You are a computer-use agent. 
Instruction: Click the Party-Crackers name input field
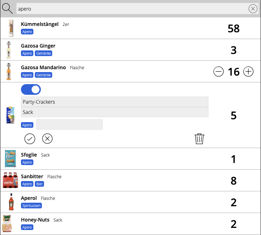point(114,102)
